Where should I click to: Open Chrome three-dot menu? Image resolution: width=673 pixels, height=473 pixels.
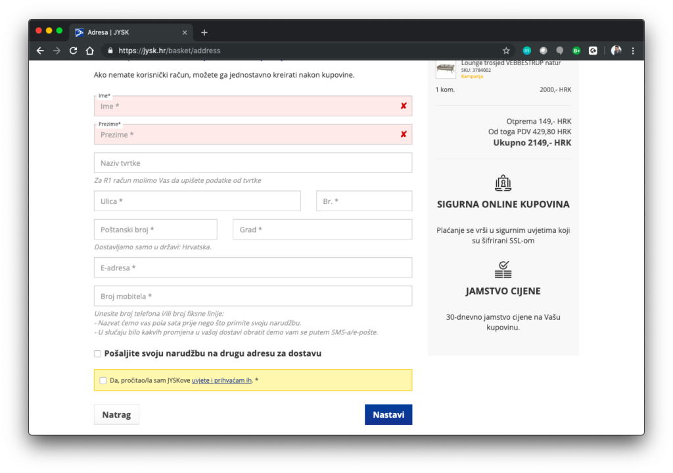click(x=633, y=51)
